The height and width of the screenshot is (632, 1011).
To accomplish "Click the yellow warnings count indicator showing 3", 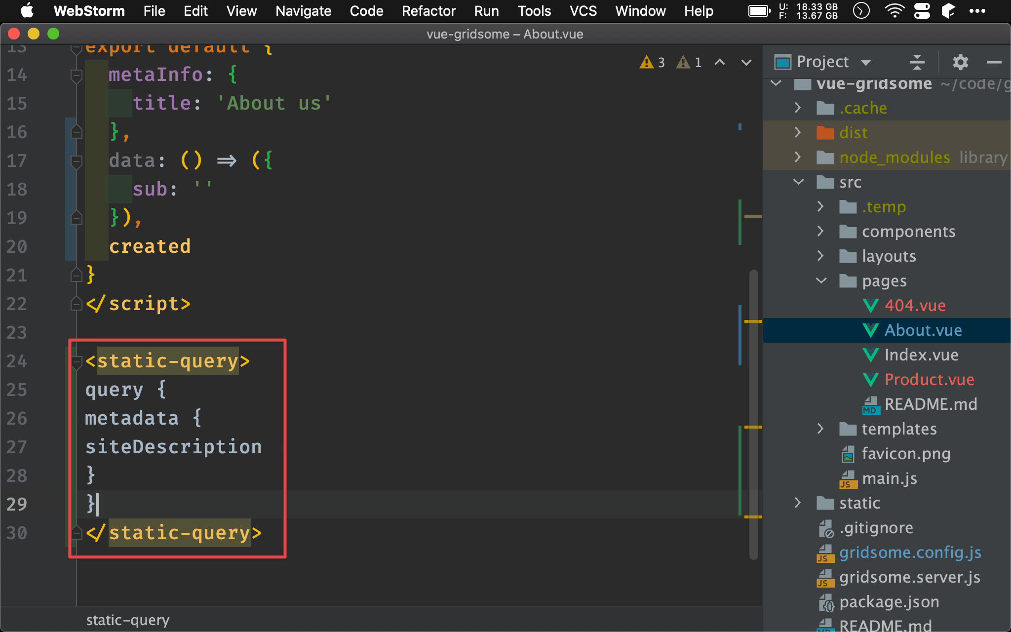I will [x=652, y=62].
